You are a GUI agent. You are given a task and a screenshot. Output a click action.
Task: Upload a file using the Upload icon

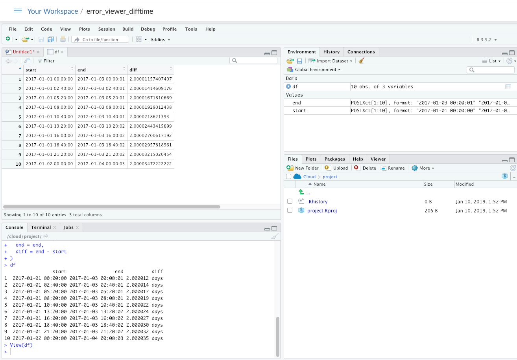coord(336,168)
